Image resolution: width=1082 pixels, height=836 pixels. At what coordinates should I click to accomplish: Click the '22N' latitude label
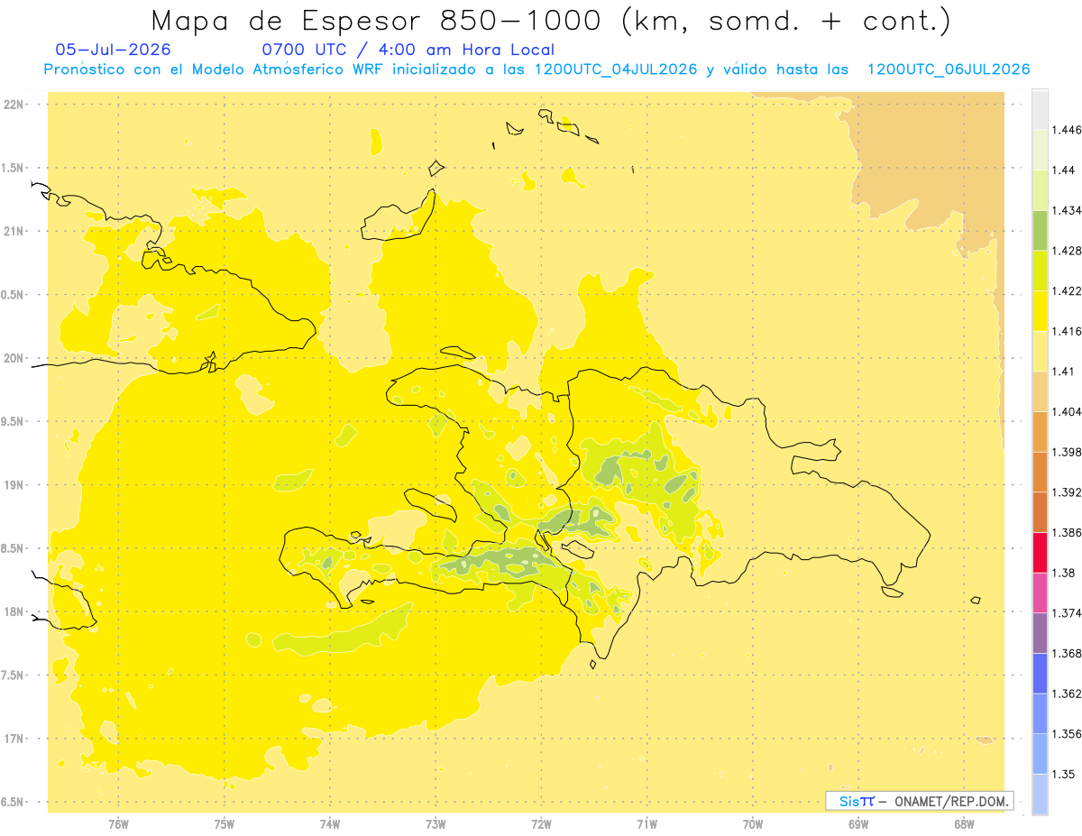[13, 105]
